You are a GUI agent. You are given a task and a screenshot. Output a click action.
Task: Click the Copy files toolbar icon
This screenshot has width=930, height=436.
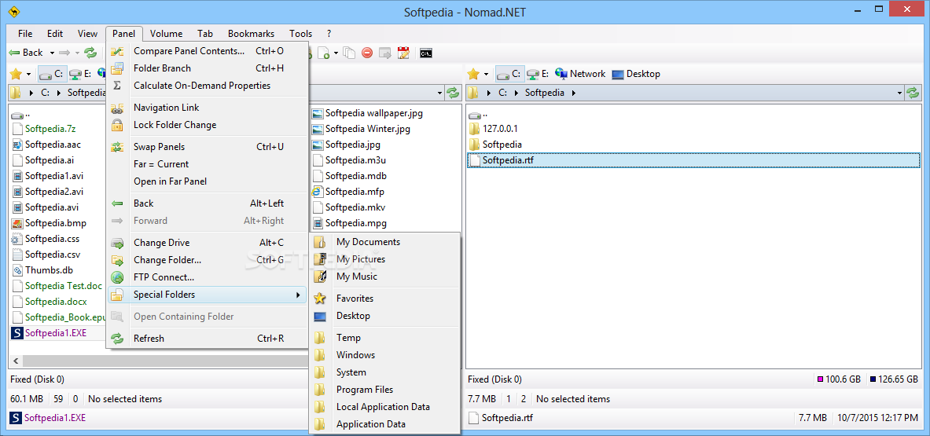pos(349,53)
